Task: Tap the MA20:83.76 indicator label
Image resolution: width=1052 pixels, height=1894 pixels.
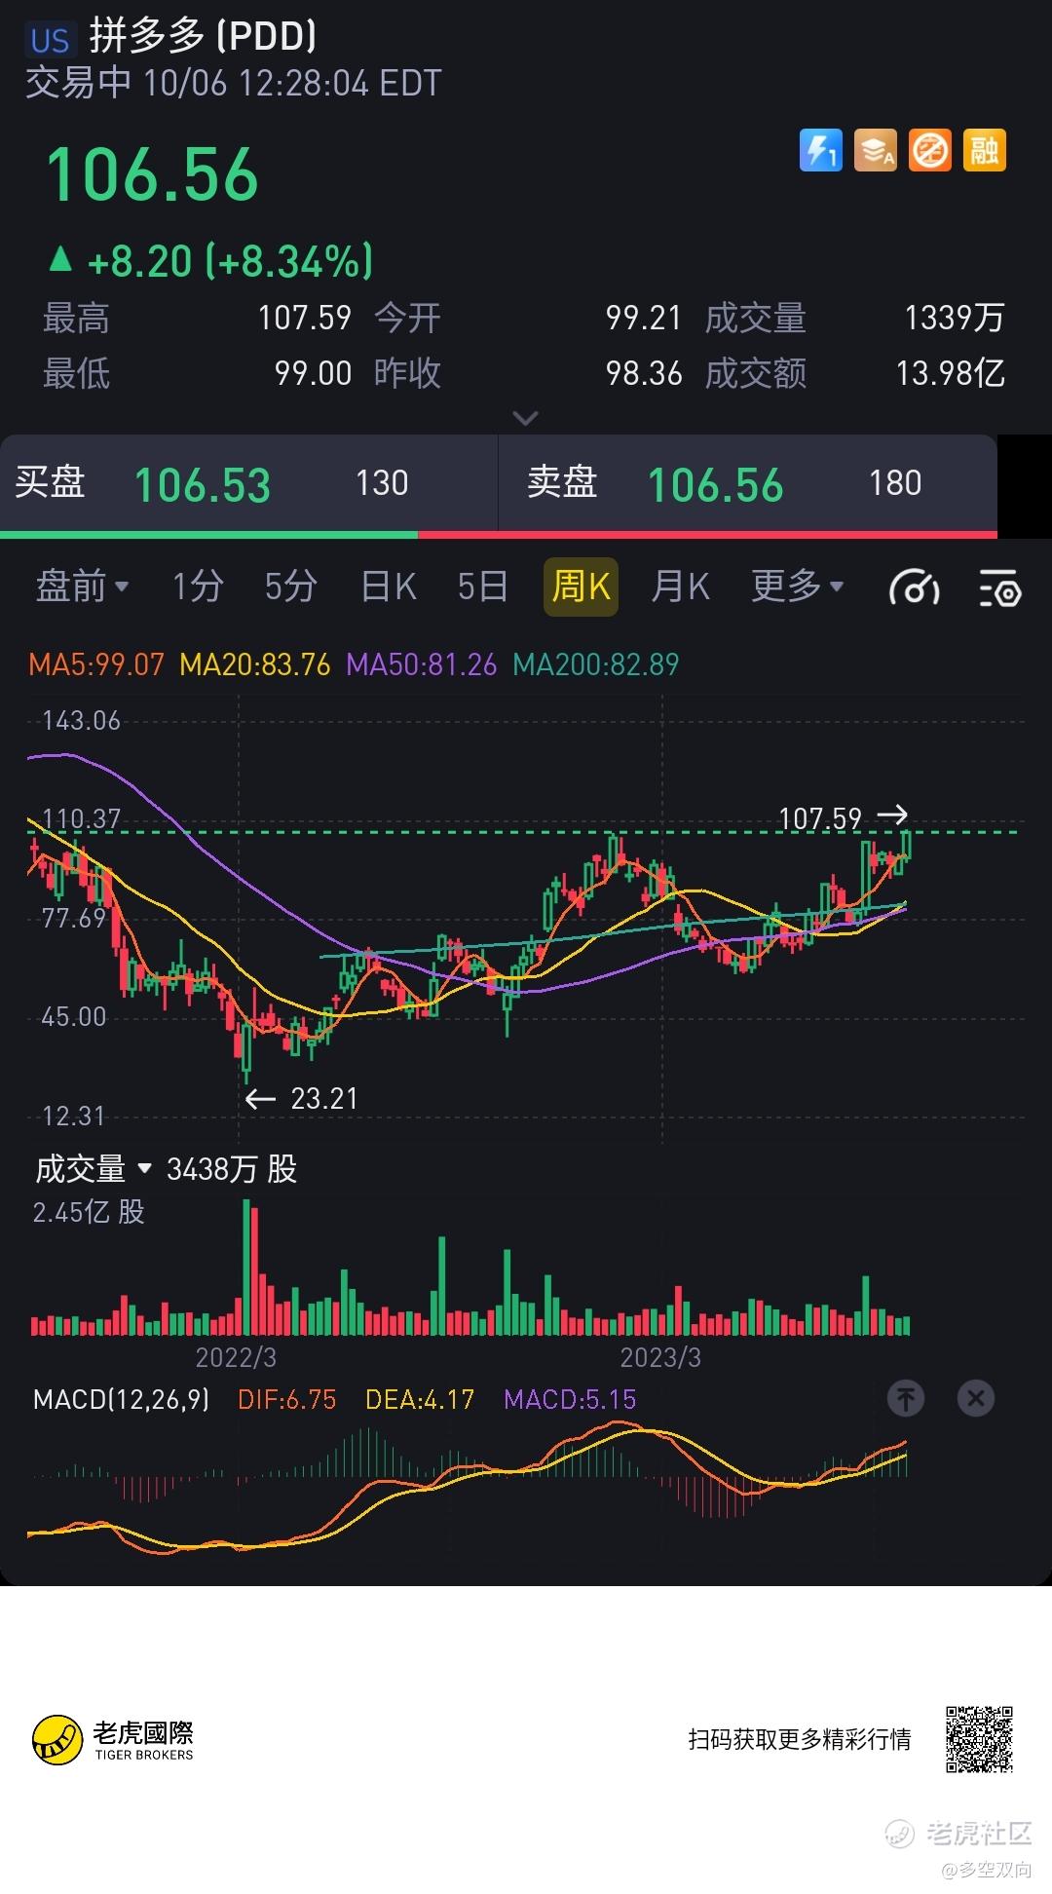Action: pyautogui.click(x=255, y=664)
